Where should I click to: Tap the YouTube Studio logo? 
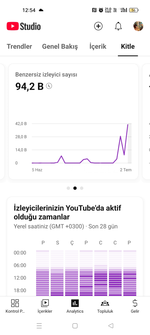(23, 26)
